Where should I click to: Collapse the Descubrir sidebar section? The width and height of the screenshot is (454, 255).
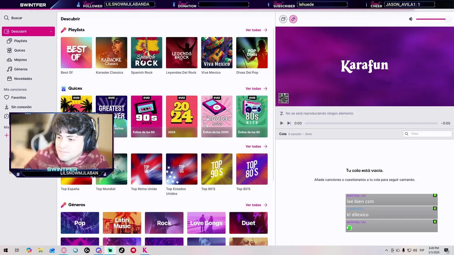point(51,32)
